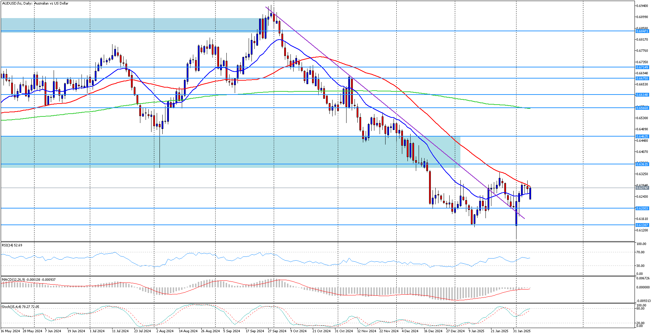Click the AUDUSD.fxs Daily chart title
653x335 pixels.
pyautogui.click(x=35, y=3)
